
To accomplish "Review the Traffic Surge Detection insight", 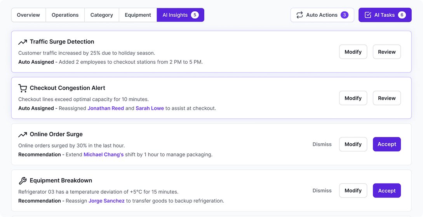I will 387,52.
